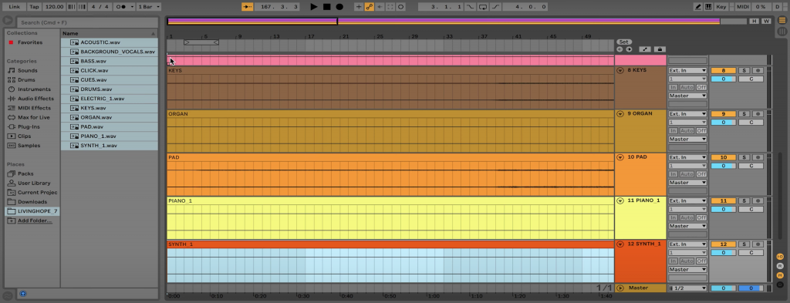Select the ACOUSTIC.wav file
The image size is (790, 303).
coord(110,42)
